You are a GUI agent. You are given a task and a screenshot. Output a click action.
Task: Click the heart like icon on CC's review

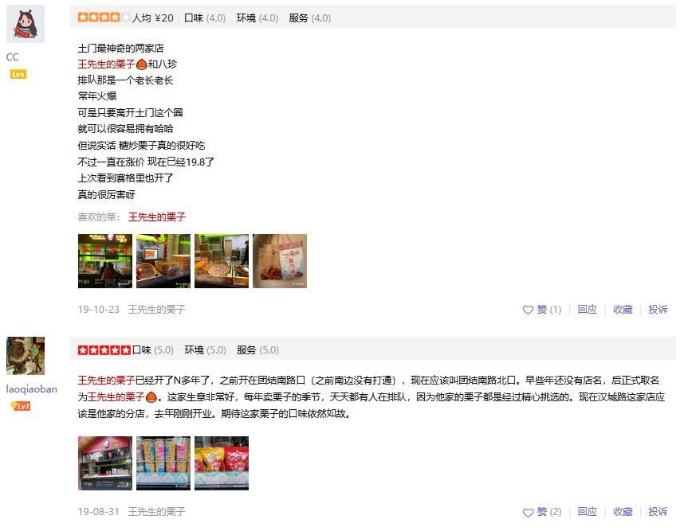click(x=528, y=310)
